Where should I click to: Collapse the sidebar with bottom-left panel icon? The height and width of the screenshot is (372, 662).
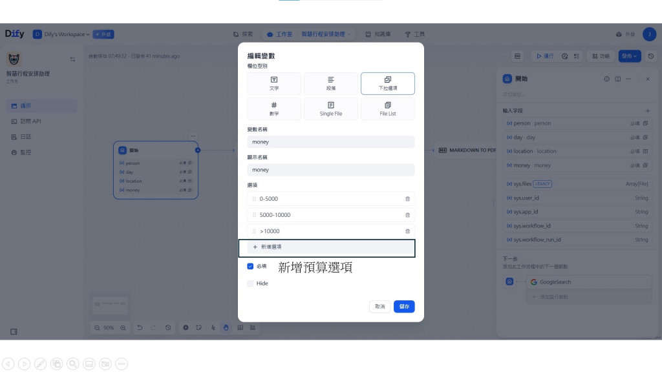coord(14,331)
